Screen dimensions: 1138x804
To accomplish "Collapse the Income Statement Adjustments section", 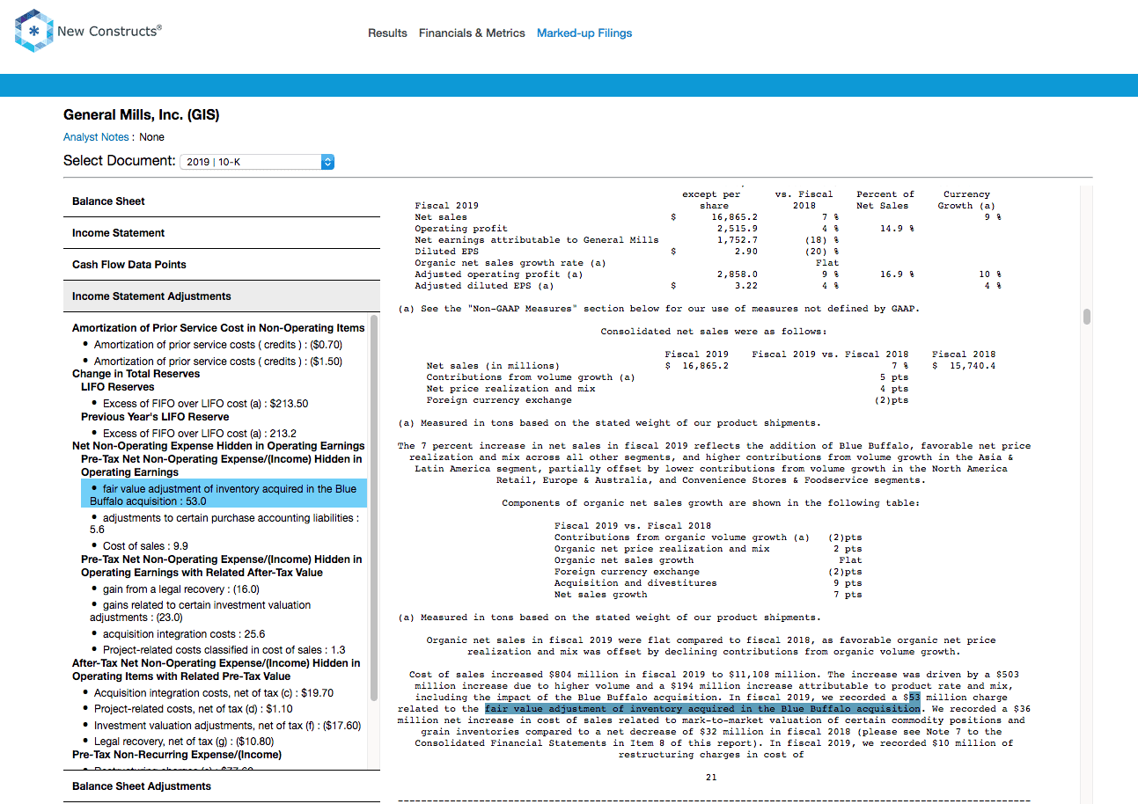I will (222, 296).
